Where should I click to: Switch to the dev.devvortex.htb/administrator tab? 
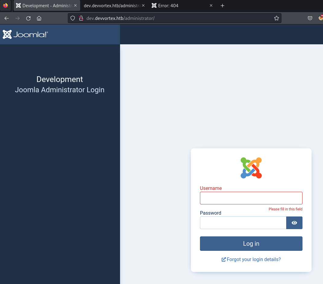pos(112,5)
